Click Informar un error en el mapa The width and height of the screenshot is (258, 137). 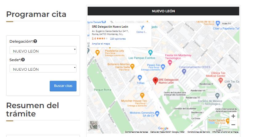click(225, 132)
